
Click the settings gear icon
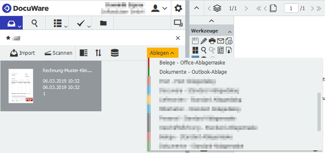point(178,8)
